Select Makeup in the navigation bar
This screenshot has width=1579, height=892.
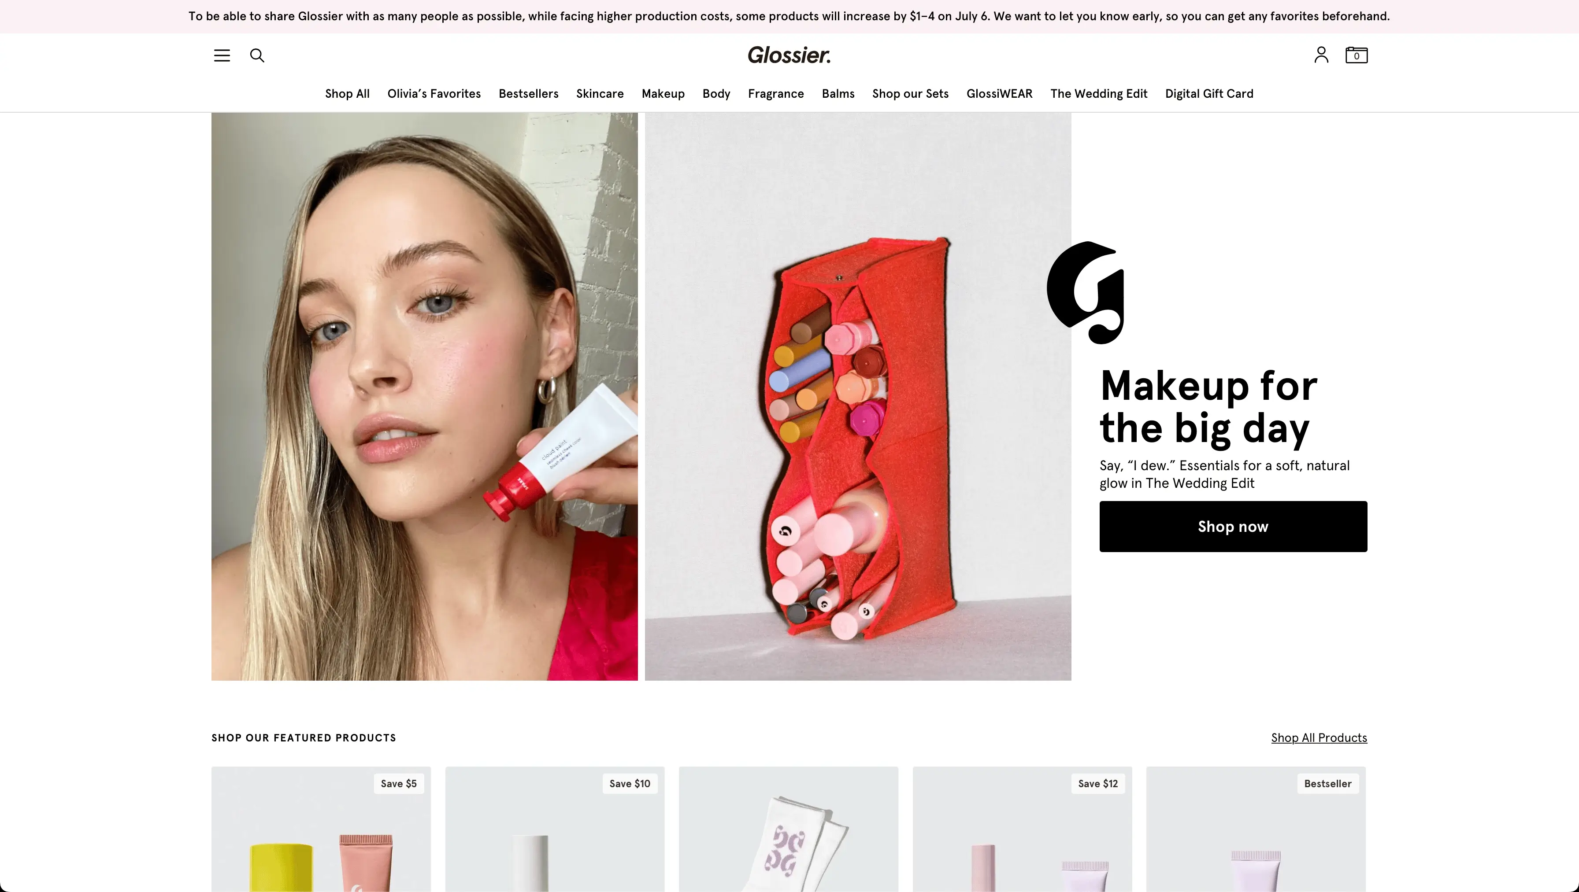pyautogui.click(x=663, y=94)
